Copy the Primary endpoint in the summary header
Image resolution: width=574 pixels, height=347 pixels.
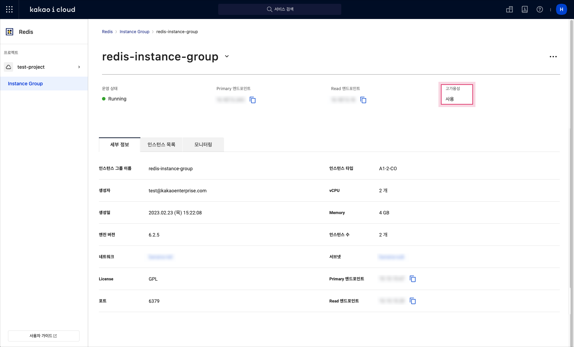click(x=253, y=100)
